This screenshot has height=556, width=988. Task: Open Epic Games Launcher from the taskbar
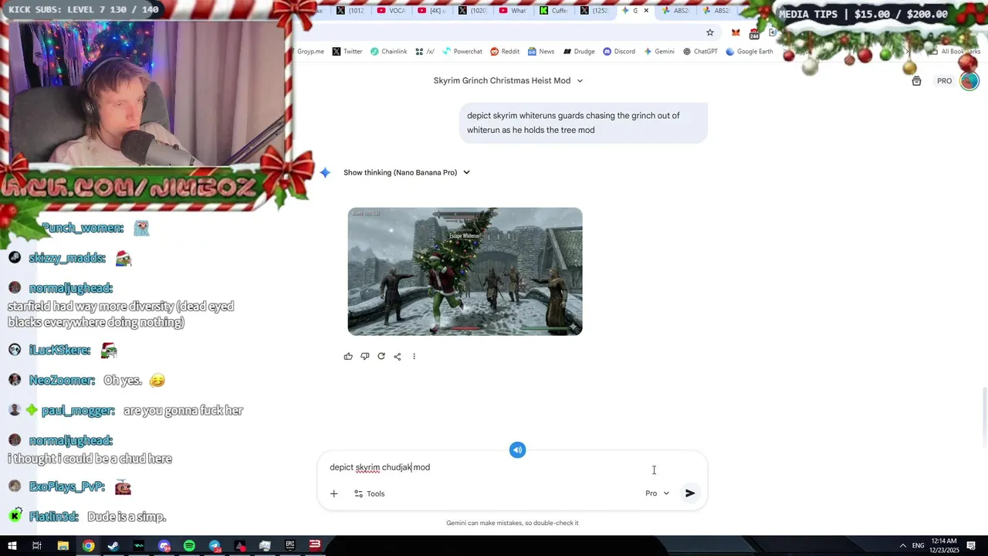289,546
